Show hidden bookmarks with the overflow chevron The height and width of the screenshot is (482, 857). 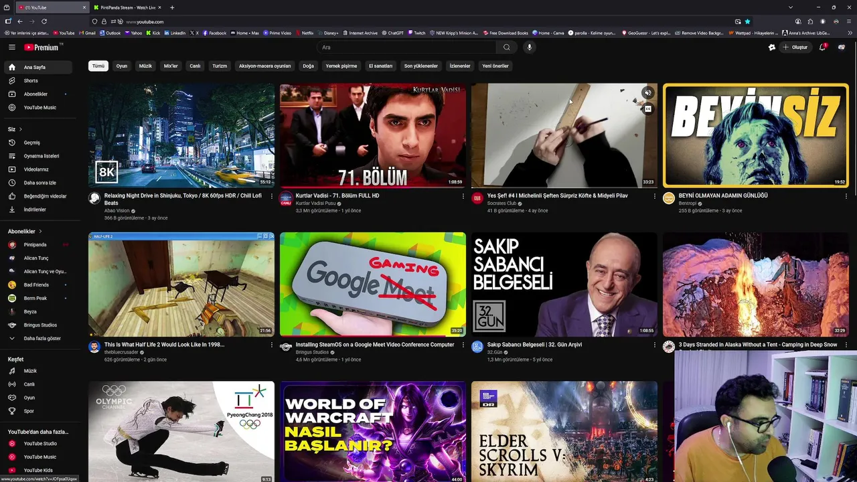[x=852, y=33]
